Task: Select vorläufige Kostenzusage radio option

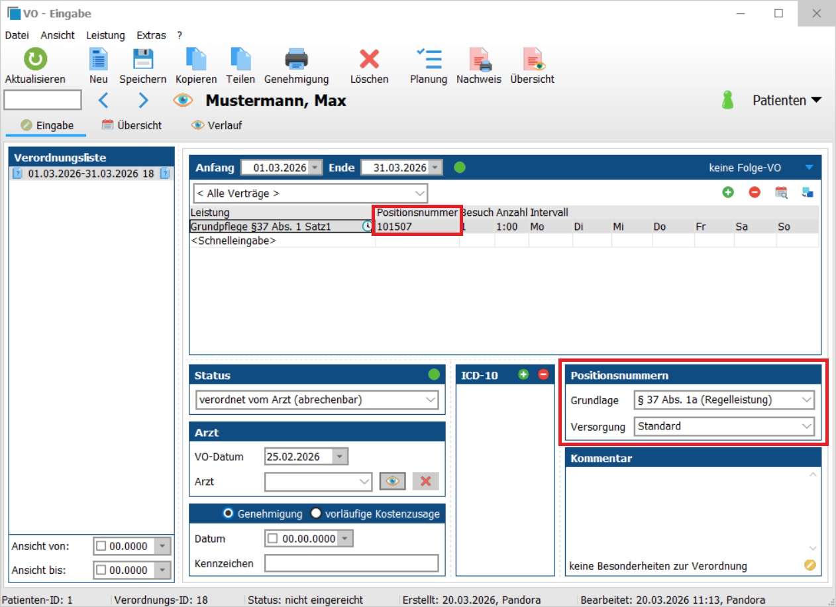Action: coord(315,514)
